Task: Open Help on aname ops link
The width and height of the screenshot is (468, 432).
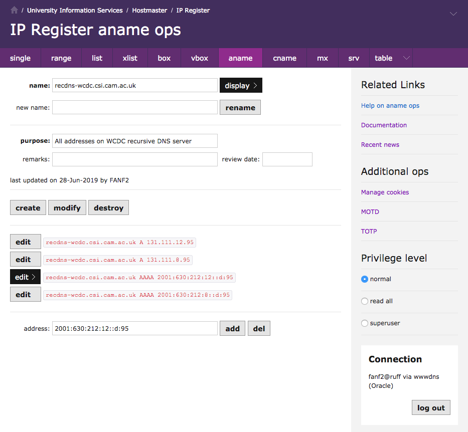Action: pyautogui.click(x=390, y=106)
